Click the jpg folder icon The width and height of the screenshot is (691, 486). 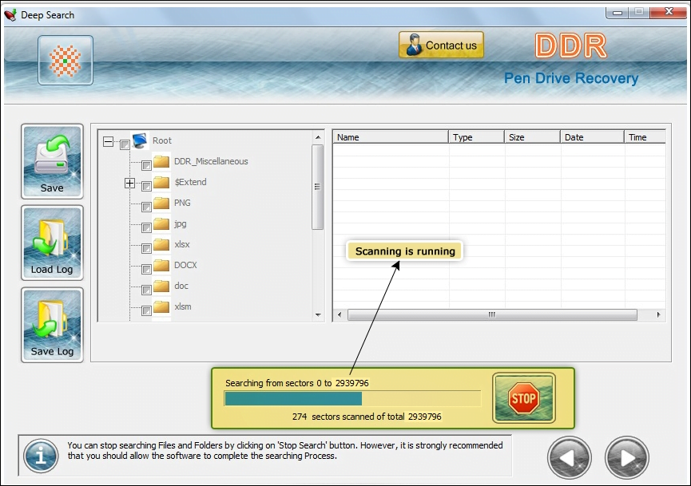point(161,223)
